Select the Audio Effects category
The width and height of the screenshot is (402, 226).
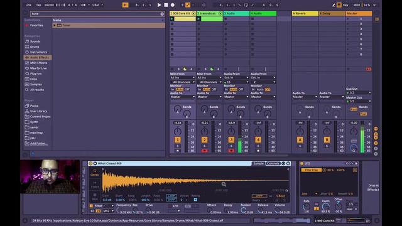coord(38,57)
